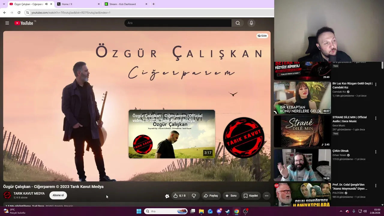This screenshot has height=216, width=384.
Task: Open the Bir Kebaptan Konu Nerelere Geldi thumbnail
Action: coord(302,97)
